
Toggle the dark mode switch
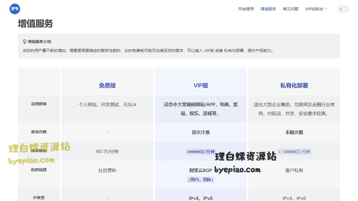(x=343, y=9)
